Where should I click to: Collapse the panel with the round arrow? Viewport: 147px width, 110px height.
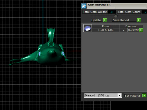116,16
